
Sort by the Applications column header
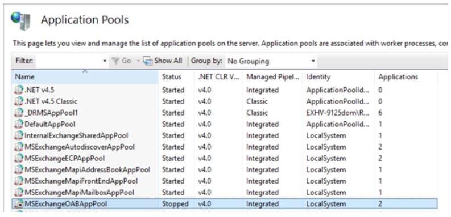[406, 77]
